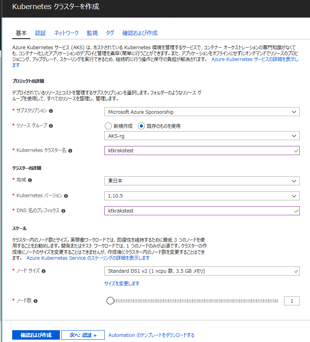Switch to the 監視 tab
Viewport: 310px width, 342px height.
pyautogui.click(x=92, y=33)
